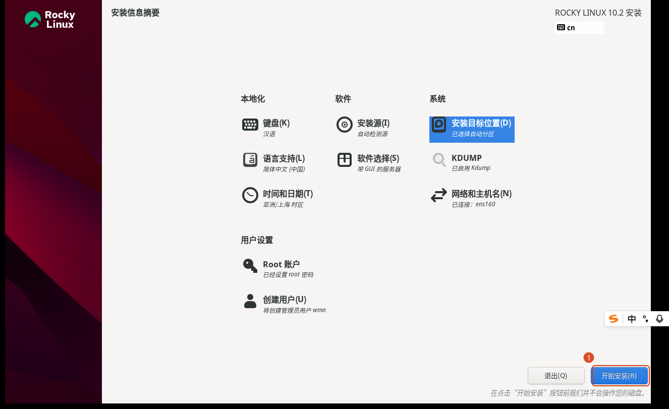Select 网络和主机名(N) label text
Viewport: 669px width, 409px height.
482,194
